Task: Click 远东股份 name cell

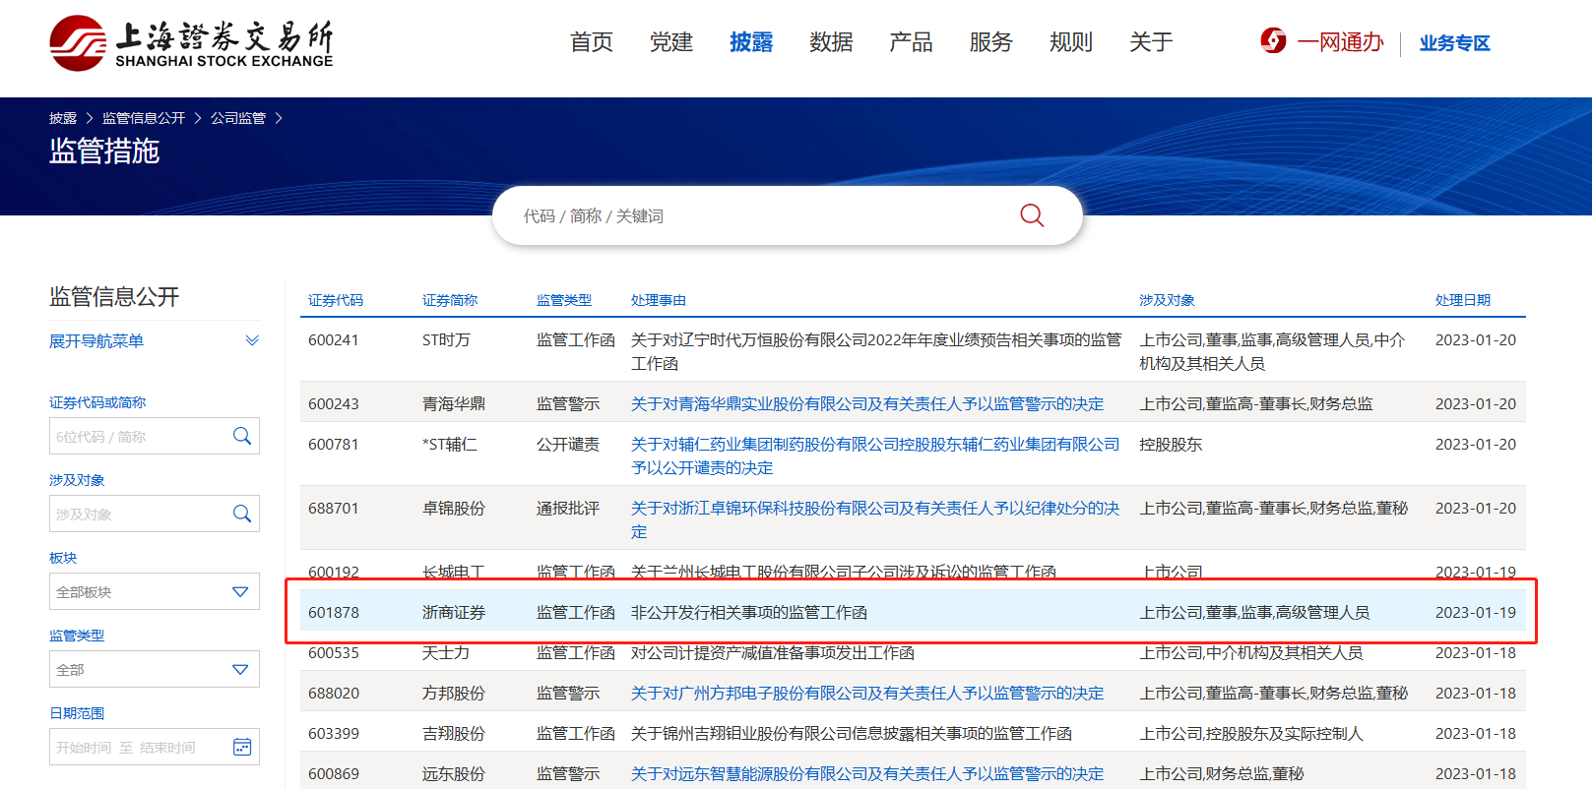Action: click(454, 773)
